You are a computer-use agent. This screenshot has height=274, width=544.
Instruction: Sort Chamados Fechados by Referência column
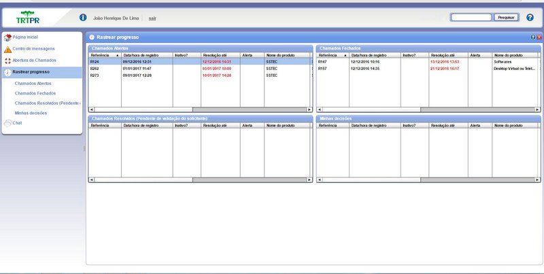(x=332, y=55)
